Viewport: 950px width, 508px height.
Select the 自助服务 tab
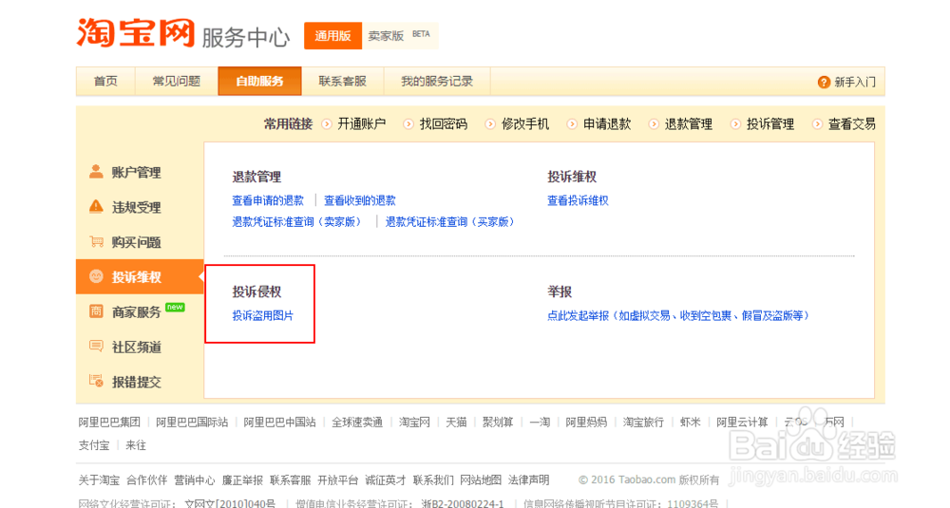pyautogui.click(x=260, y=81)
